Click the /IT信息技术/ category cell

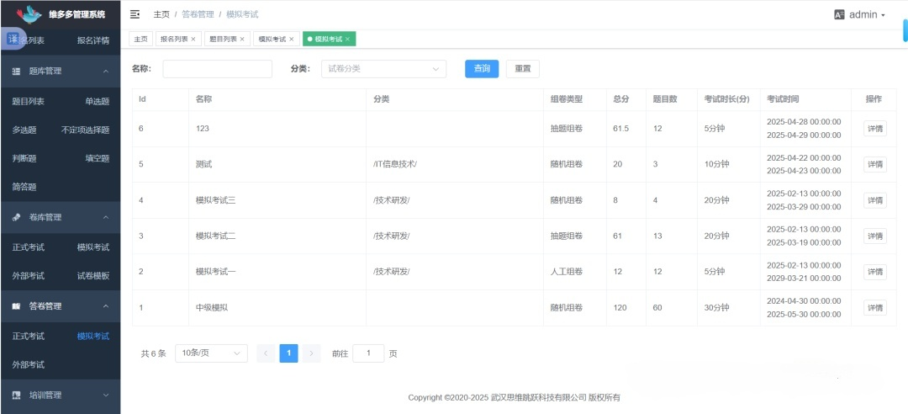click(395, 165)
